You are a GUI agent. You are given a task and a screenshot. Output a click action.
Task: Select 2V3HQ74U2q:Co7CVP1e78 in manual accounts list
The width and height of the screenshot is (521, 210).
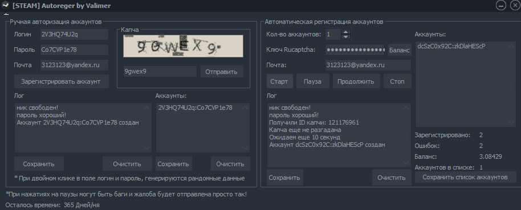(196, 108)
